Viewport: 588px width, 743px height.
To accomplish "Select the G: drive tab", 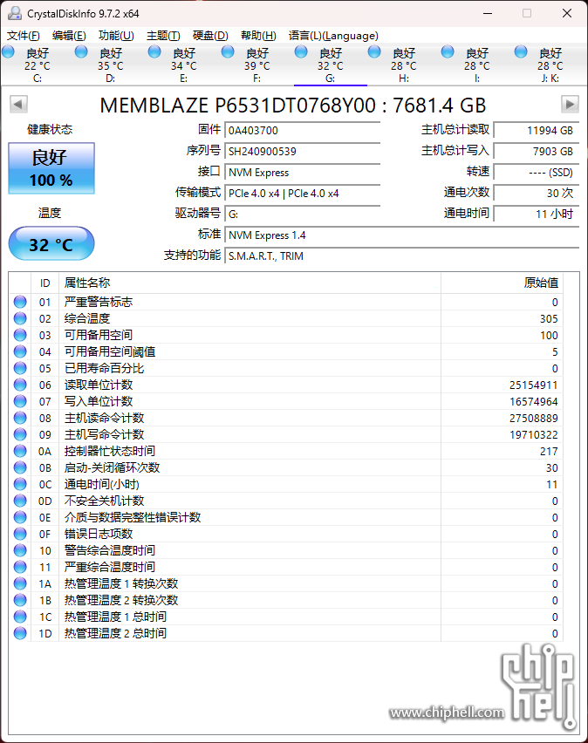I will 330,65.
